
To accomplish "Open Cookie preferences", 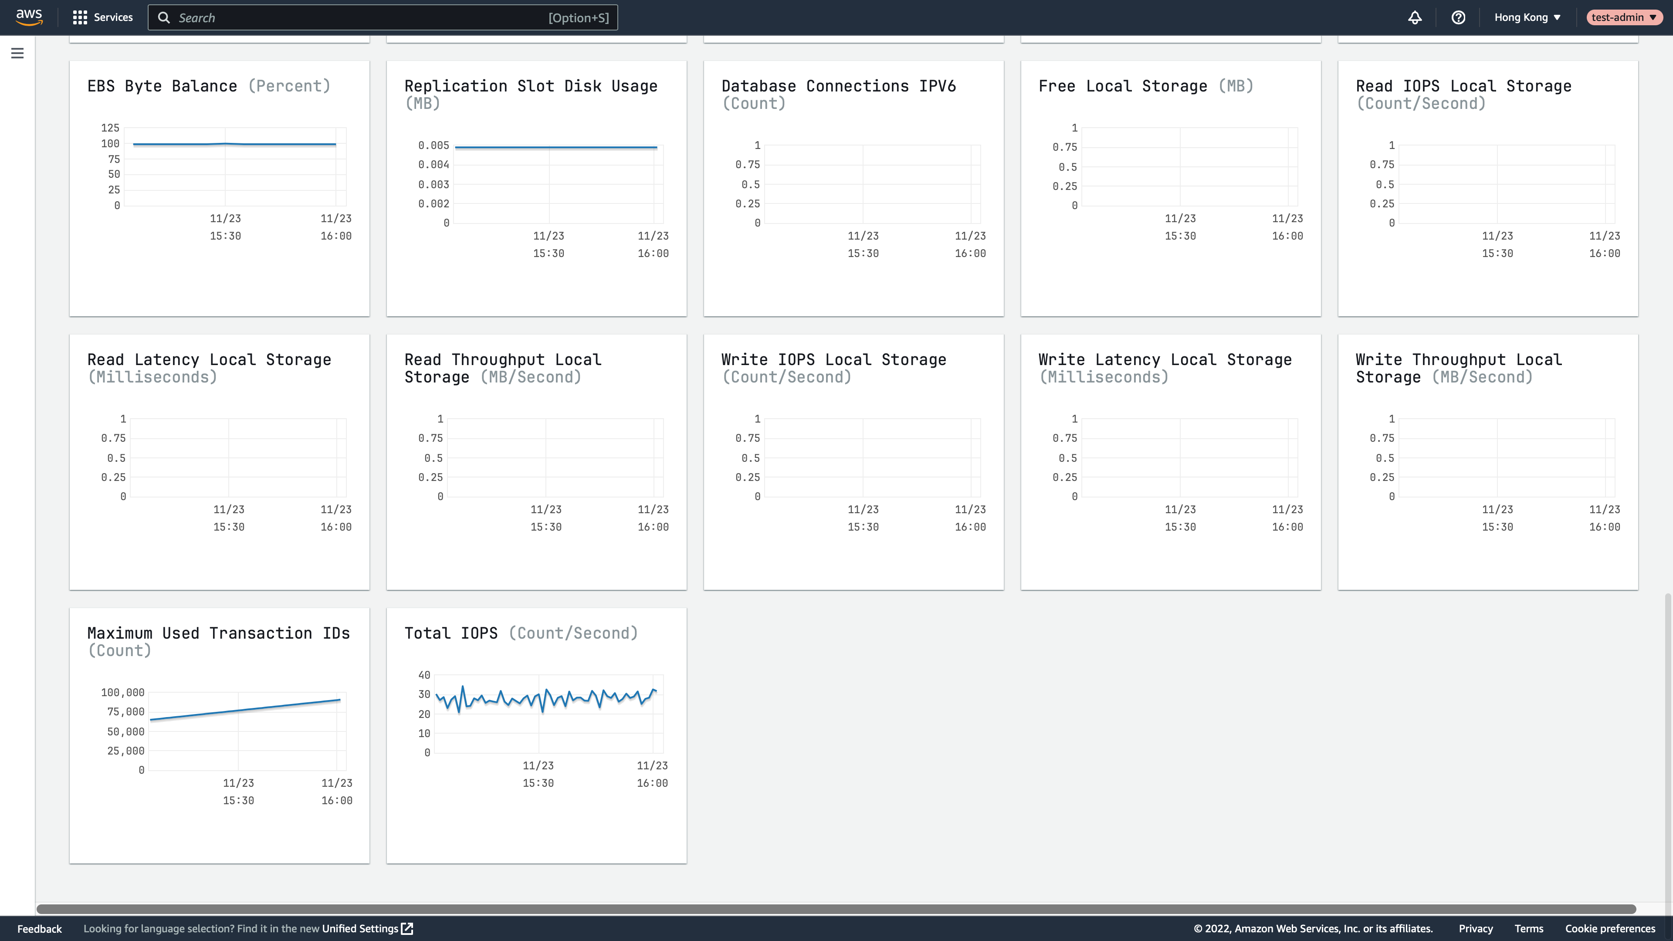I will tap(1610, 929).
